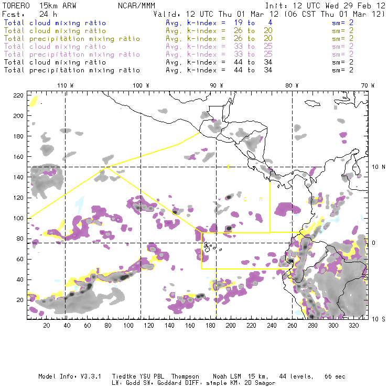Click the 'Tiedtke' scheme name
This screenshot has width=388, height=388.
pos(124,376)
